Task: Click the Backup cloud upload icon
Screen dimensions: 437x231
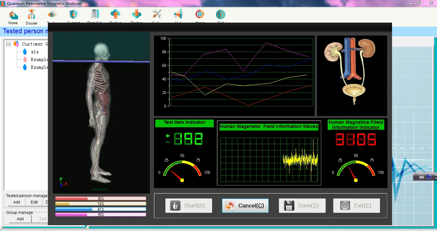Action: [115, 15]
